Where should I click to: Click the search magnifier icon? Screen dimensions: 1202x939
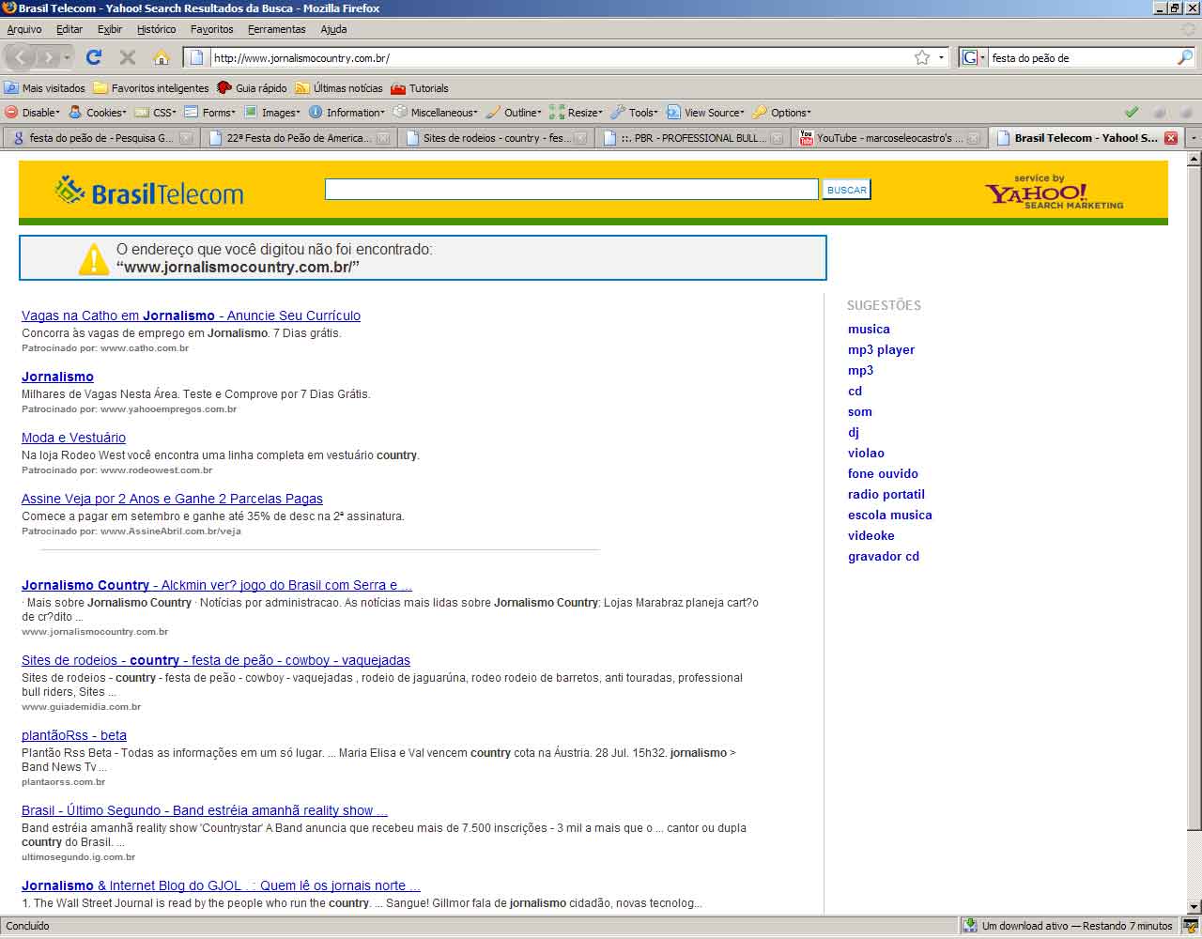[x=1184, y=57]
